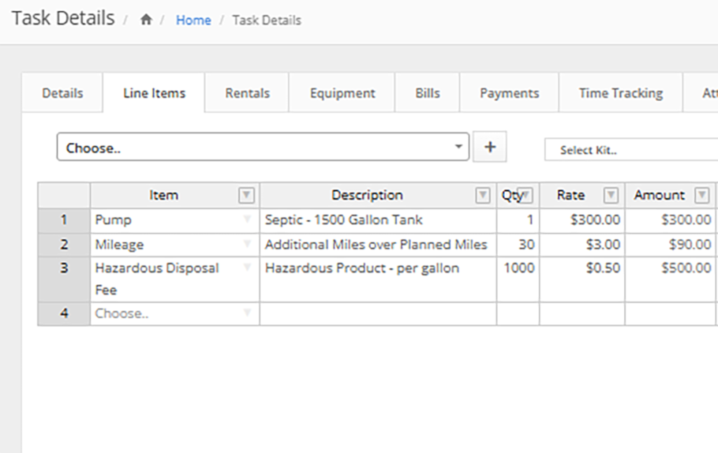Go to the Equipment tab
The width and height of the screenshot is (718, 453).
(342, 93)
